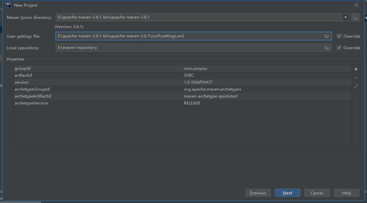The image size is (367, 203).
Task: Click value RELEASE
Action: pos(192,103)
